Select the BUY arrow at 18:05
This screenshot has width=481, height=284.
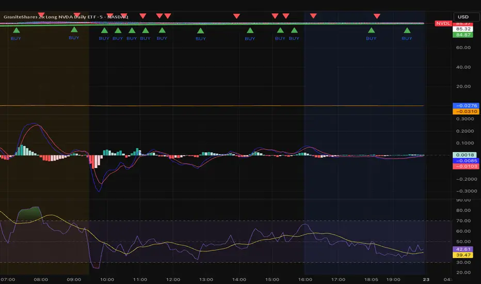[x=371, y=31]
